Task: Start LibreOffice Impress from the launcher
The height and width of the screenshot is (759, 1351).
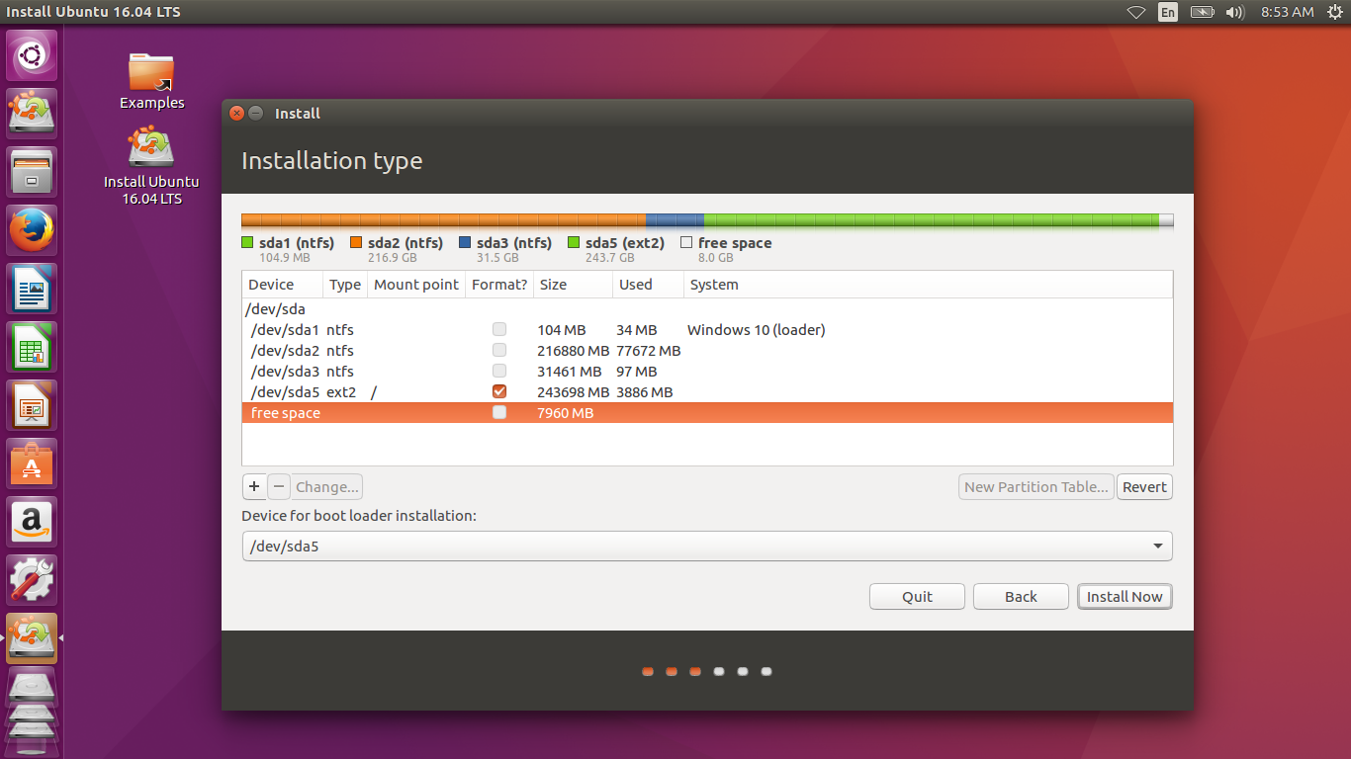Action: click(x=32, y=405)
